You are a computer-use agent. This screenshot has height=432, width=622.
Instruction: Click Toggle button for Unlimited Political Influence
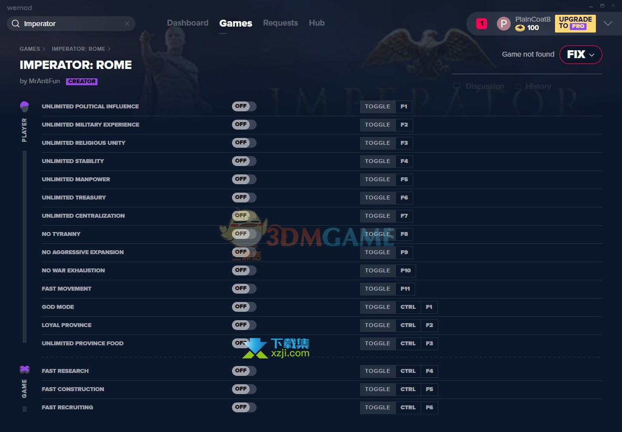pyautogui.click(x=378, y=106)
